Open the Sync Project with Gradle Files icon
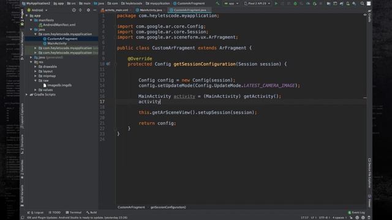 [342, 4]
